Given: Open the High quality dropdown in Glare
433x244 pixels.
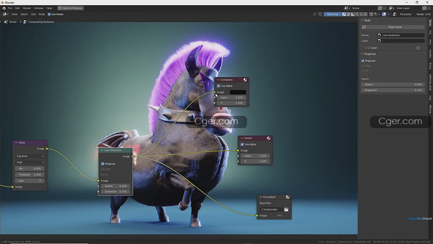Looking at the screenshot, I should point(30,162).
